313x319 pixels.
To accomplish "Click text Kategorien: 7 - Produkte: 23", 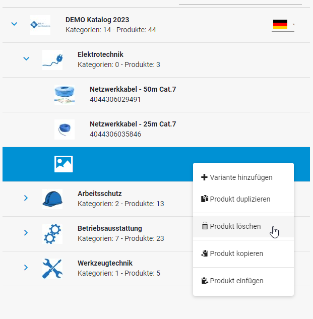I will coord(121,238).
